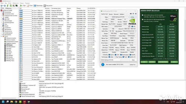Open the Справка menu
The height and width of the screenshot is (104, 186).
(x=27, y=3)
